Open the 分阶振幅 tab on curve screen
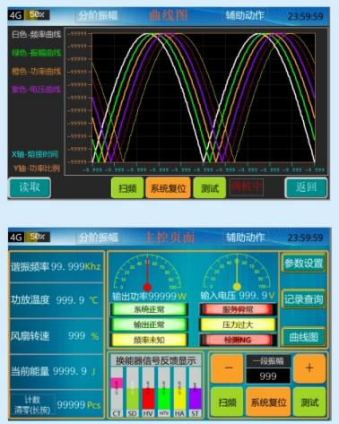Screen dimensions: 339x424 pos(98,15)
